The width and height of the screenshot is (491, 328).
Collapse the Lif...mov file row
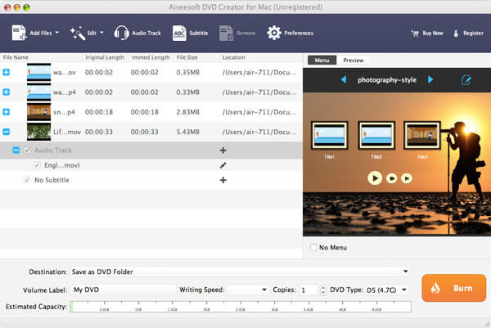tap(7, 132)
